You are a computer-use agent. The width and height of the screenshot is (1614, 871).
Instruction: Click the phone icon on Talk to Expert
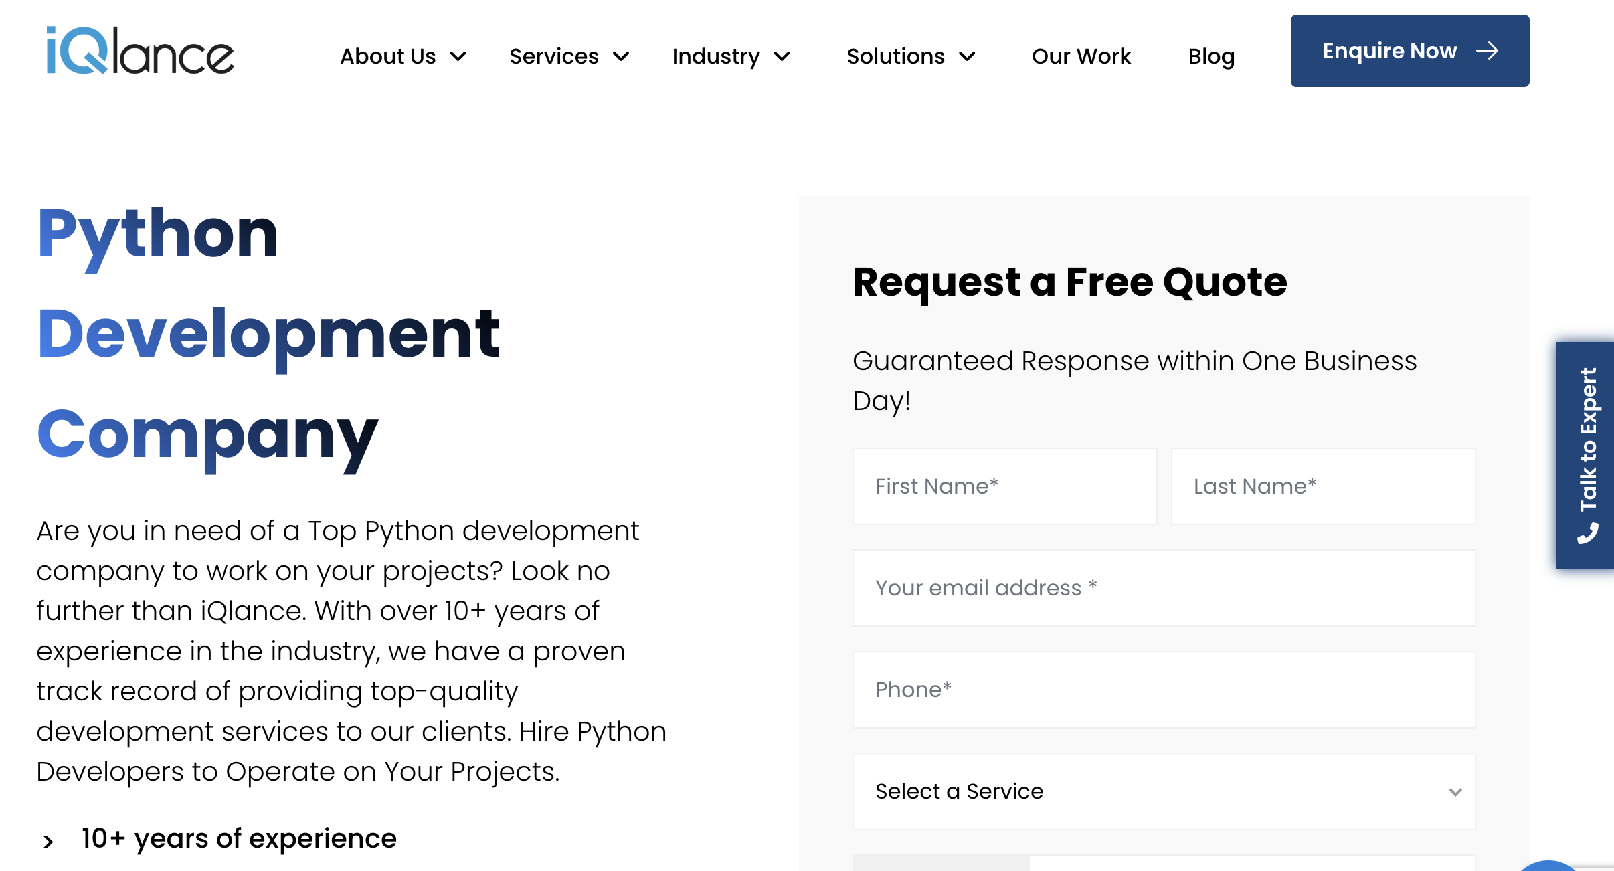(1588, 533)
